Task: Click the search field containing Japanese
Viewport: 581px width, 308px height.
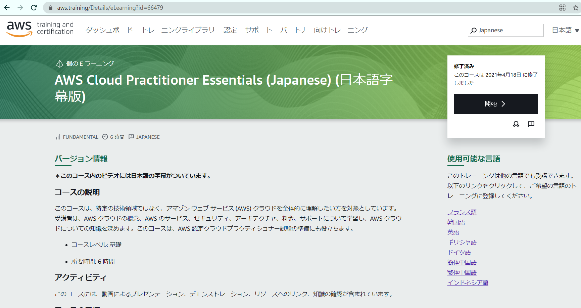Action: [x=505, y=31]
